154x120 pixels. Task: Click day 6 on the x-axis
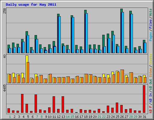(32, 117)
